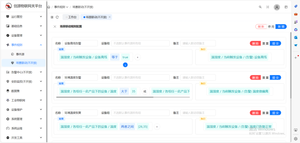The height and width of the screenshot is (143, 300).
Task: Expand the 基础信息 menu
Action: pyautogui.click(x=24, y=26)
